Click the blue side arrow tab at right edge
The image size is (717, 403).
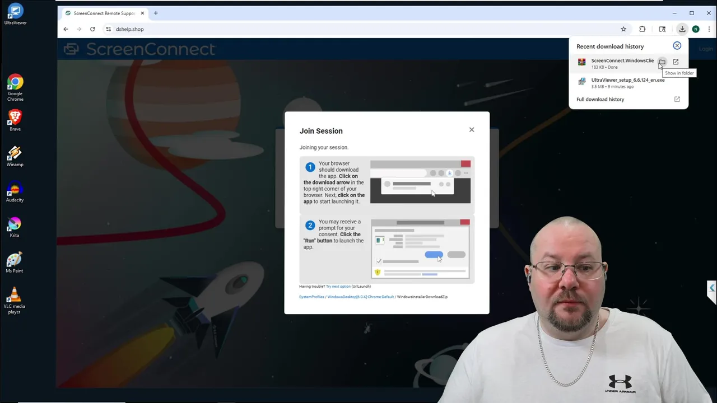pos(712,289)
